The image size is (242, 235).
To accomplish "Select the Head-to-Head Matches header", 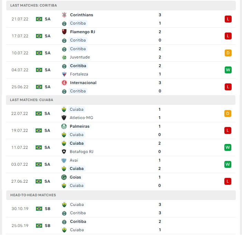I will coord(121,195).
